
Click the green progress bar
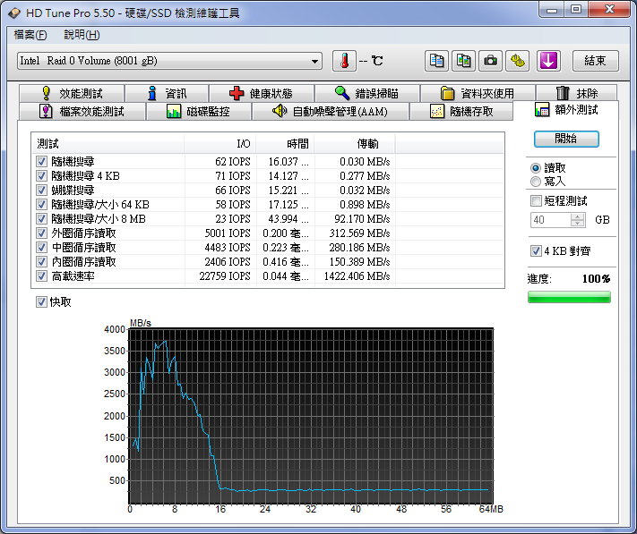569,297
